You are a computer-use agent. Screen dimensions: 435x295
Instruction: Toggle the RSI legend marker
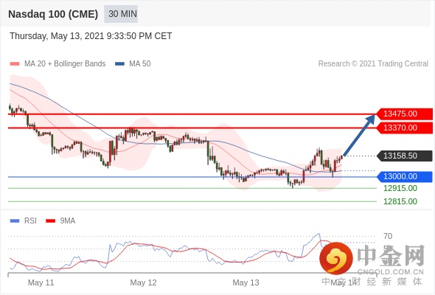[x=15, y=221]
